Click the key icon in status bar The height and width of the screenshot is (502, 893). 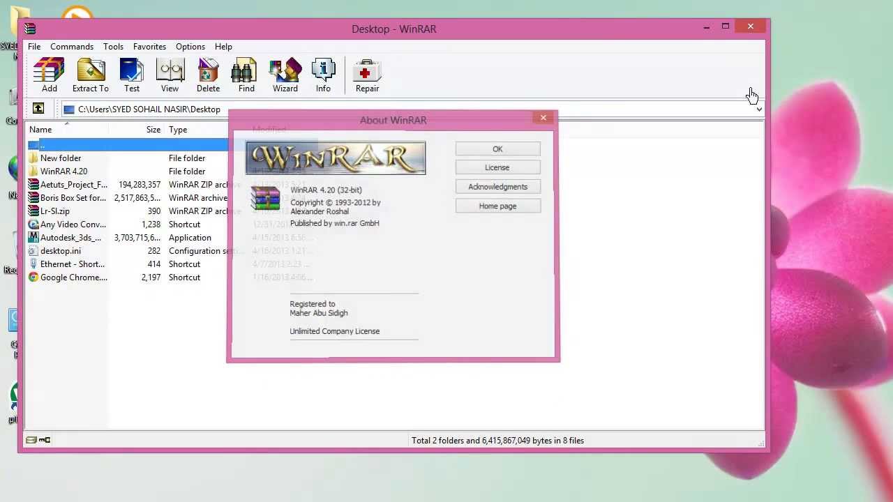point(45,440)
